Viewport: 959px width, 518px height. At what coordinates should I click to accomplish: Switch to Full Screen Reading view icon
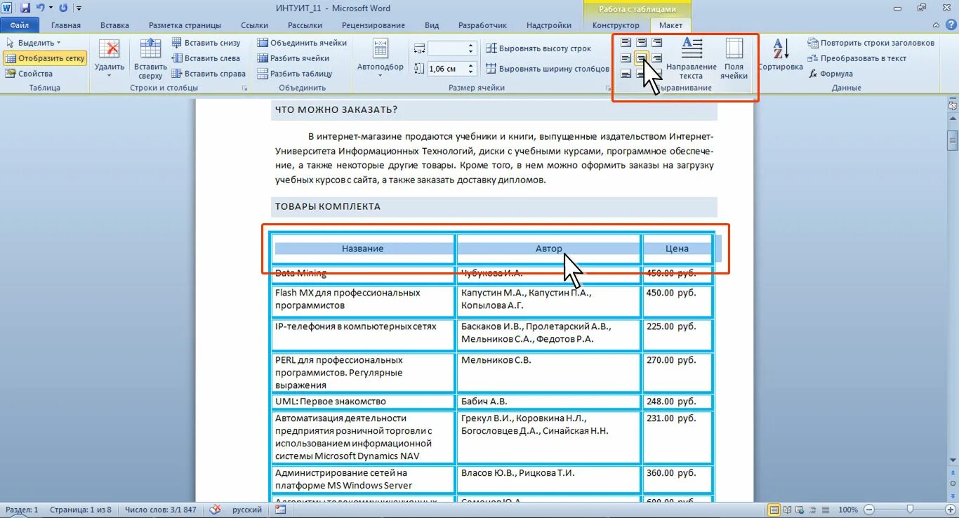(x=787, y=510)
